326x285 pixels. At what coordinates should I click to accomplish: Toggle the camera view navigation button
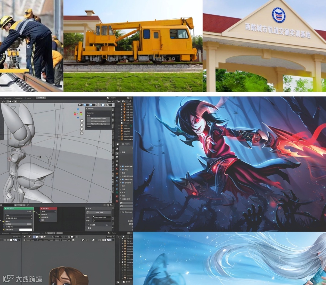click(82, 129)
